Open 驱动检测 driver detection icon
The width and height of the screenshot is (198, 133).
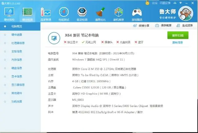pyautogui.click(x=82, y=14)
